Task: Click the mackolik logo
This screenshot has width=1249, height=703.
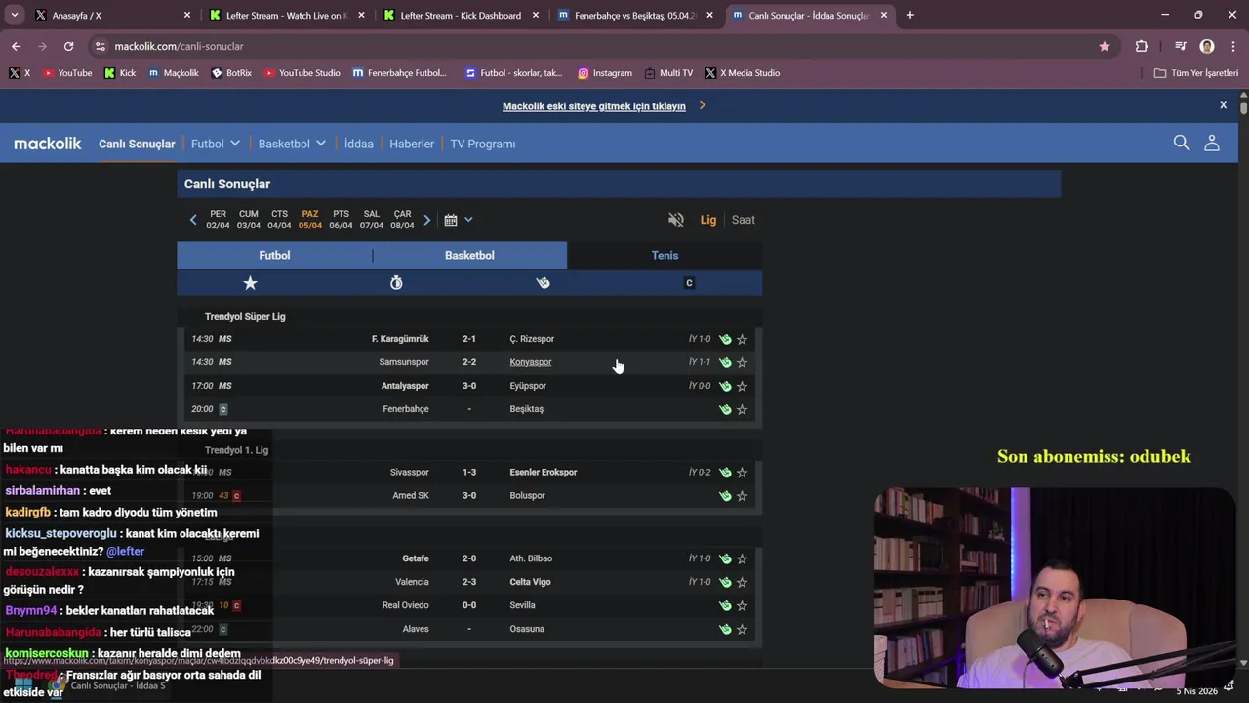Action: [48, 144]
